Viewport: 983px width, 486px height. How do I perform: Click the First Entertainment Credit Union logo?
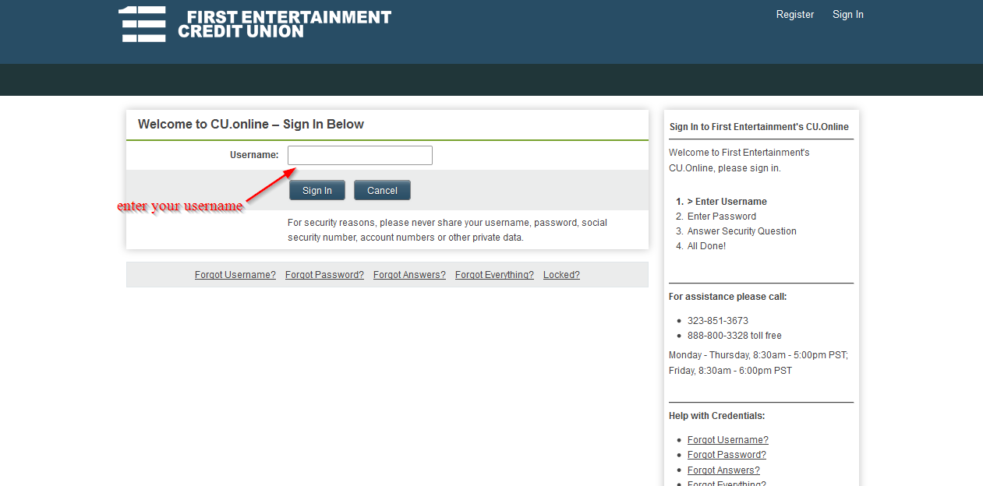(255, 24)
